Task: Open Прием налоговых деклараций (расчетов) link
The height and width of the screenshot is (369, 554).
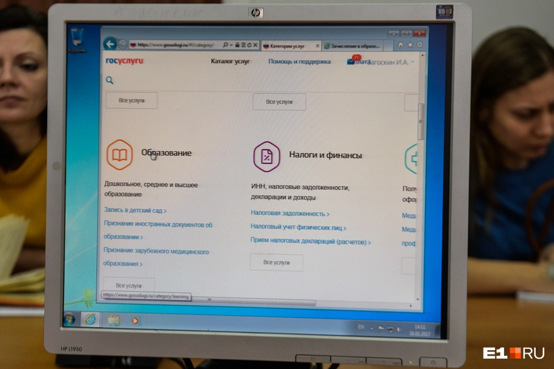Action: 310,241
